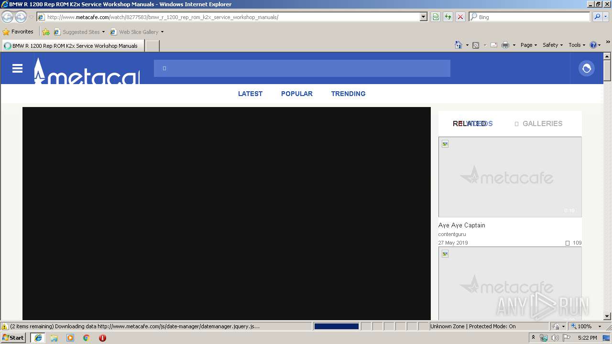Open recent pages dropdown arrow
Screen dimensions: 612x344
point(31,17)
